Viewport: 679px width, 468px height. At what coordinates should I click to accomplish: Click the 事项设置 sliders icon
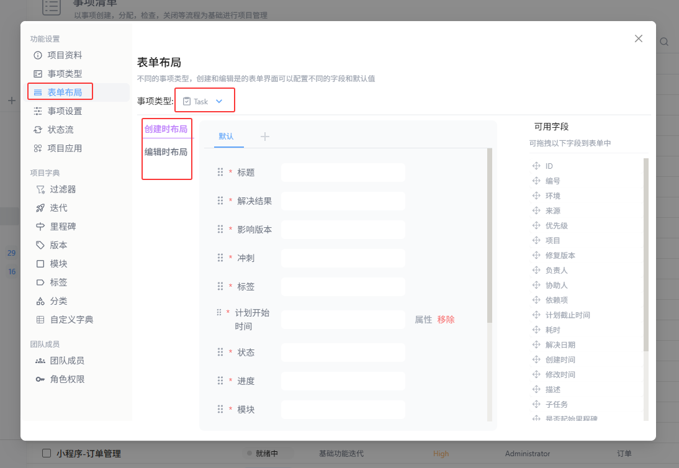pos(38,111)
